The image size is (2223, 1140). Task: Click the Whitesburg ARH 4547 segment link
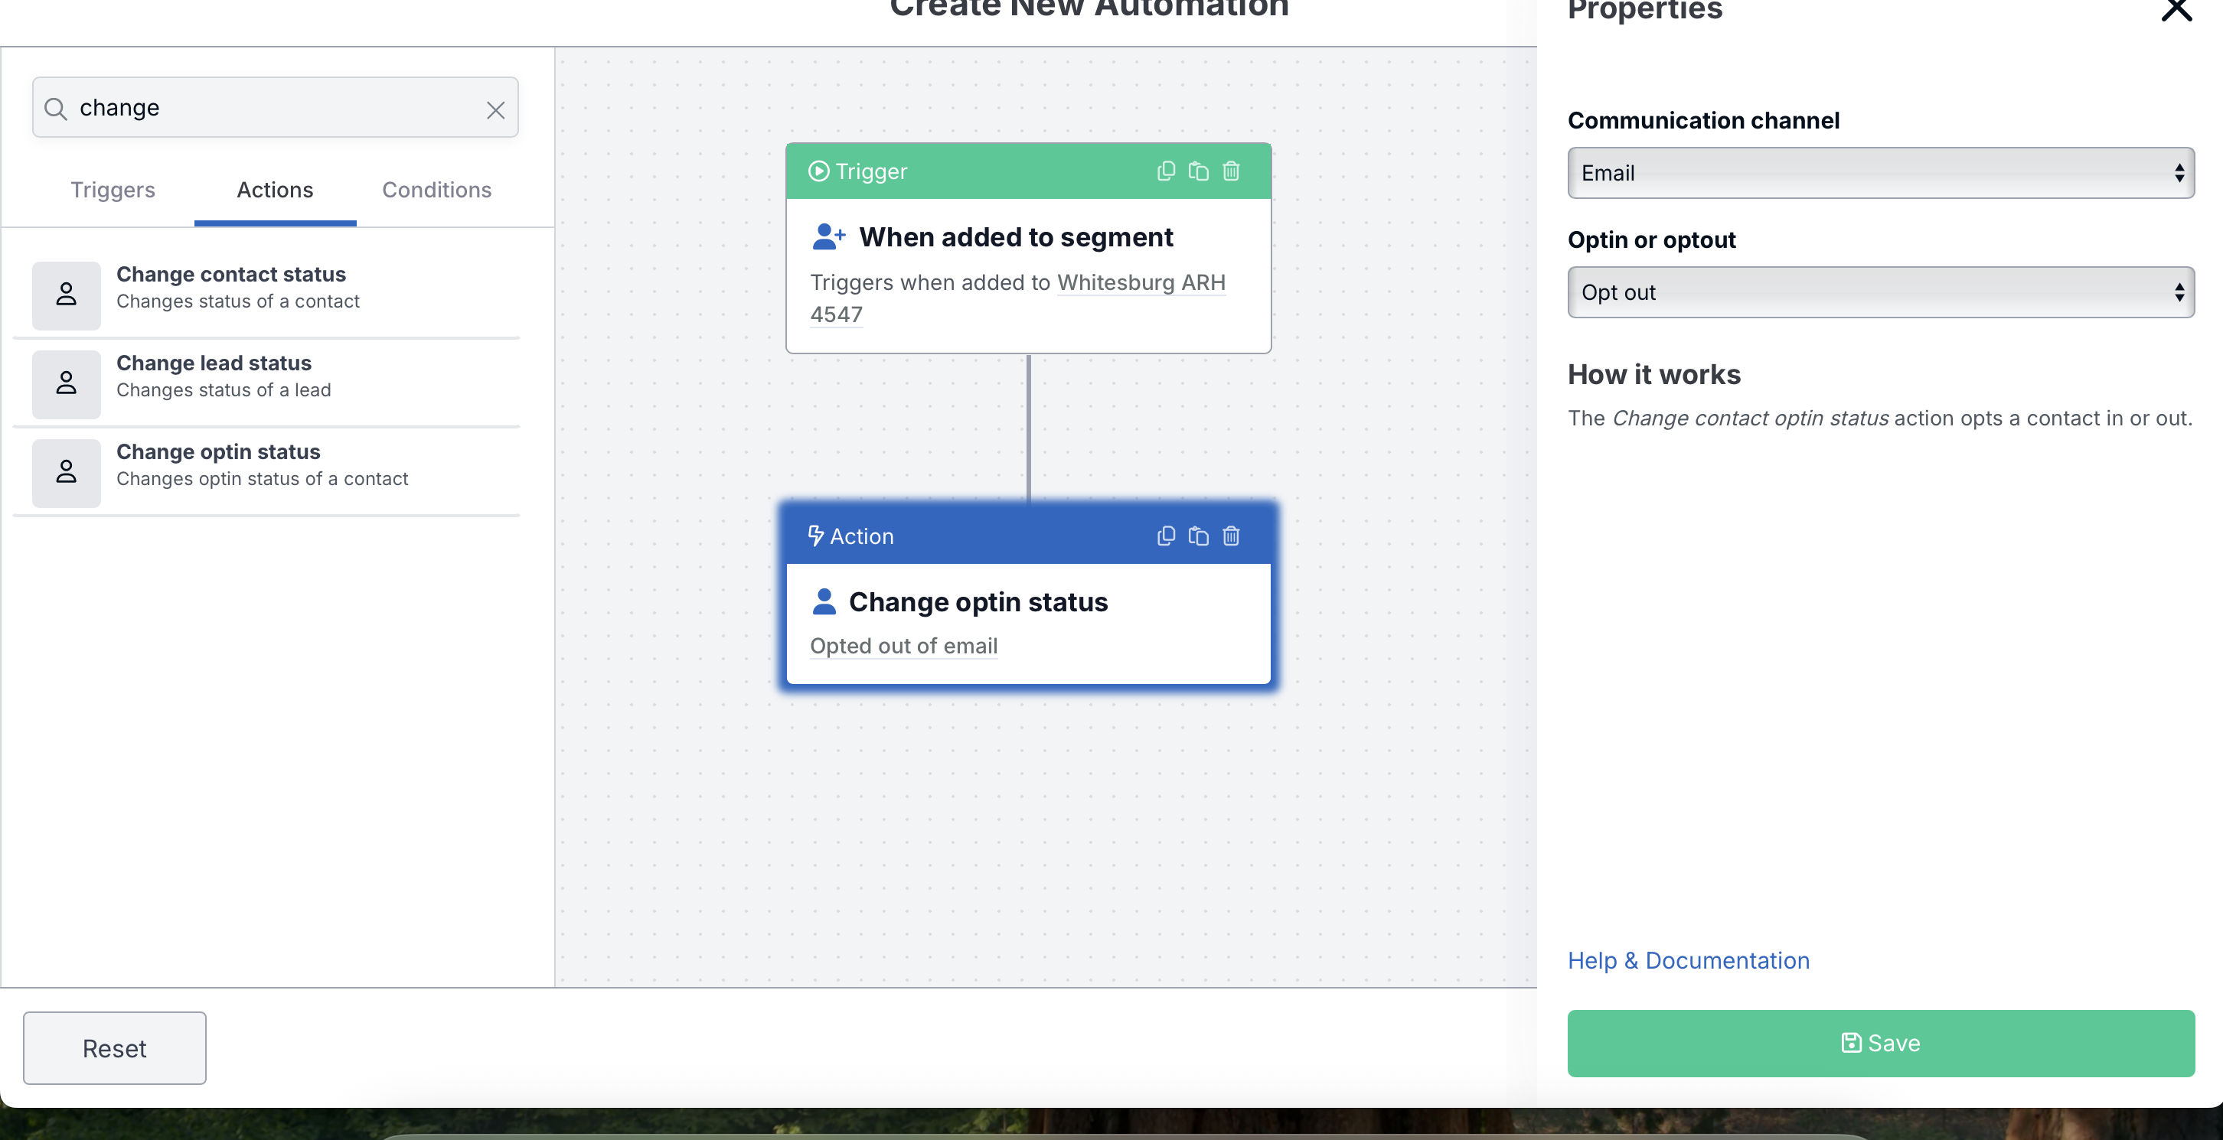pos(1017,298)
